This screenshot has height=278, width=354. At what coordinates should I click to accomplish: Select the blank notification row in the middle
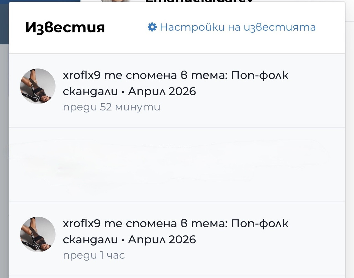177,165
